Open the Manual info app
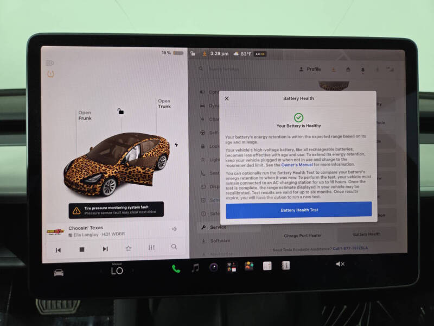This screenshot has width=434, height=326. (286, 265)
